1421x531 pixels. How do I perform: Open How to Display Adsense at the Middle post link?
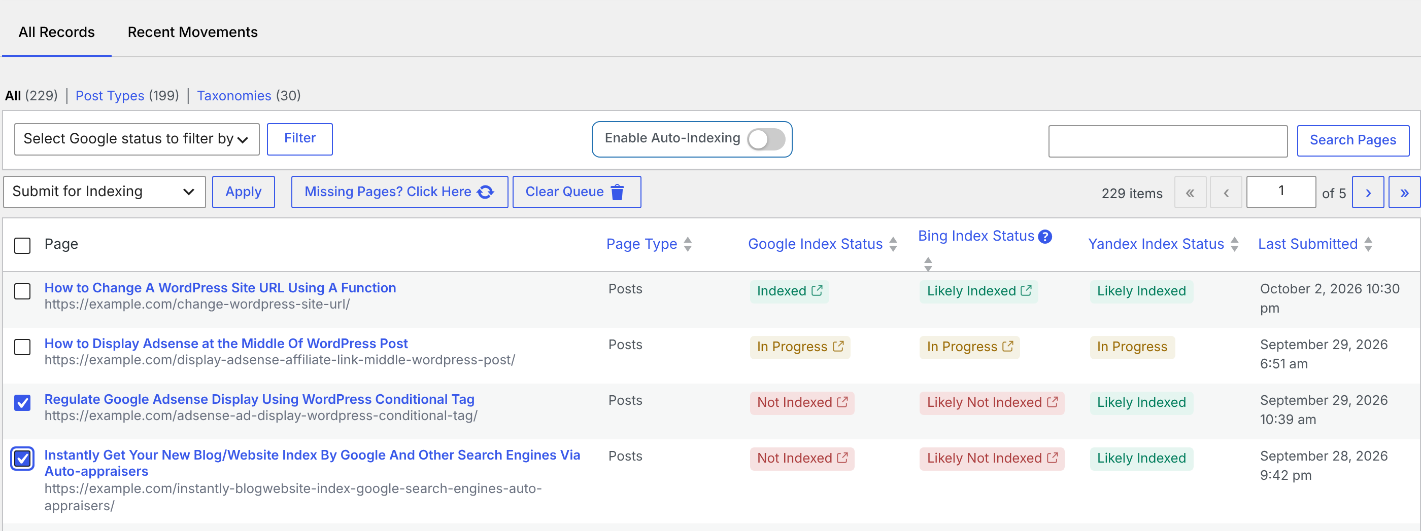[x=226, y=343]
